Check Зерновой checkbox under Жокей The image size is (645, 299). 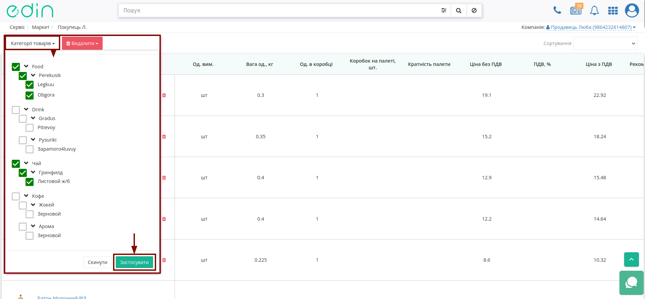[x=30, y=214]
